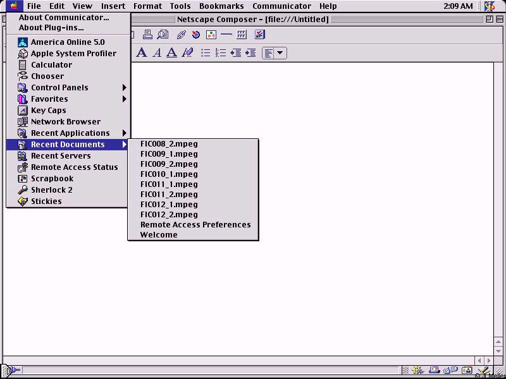Click the Insert Horizontal Line icon
This screenshot has height=379, width=506.
(226, 35)
